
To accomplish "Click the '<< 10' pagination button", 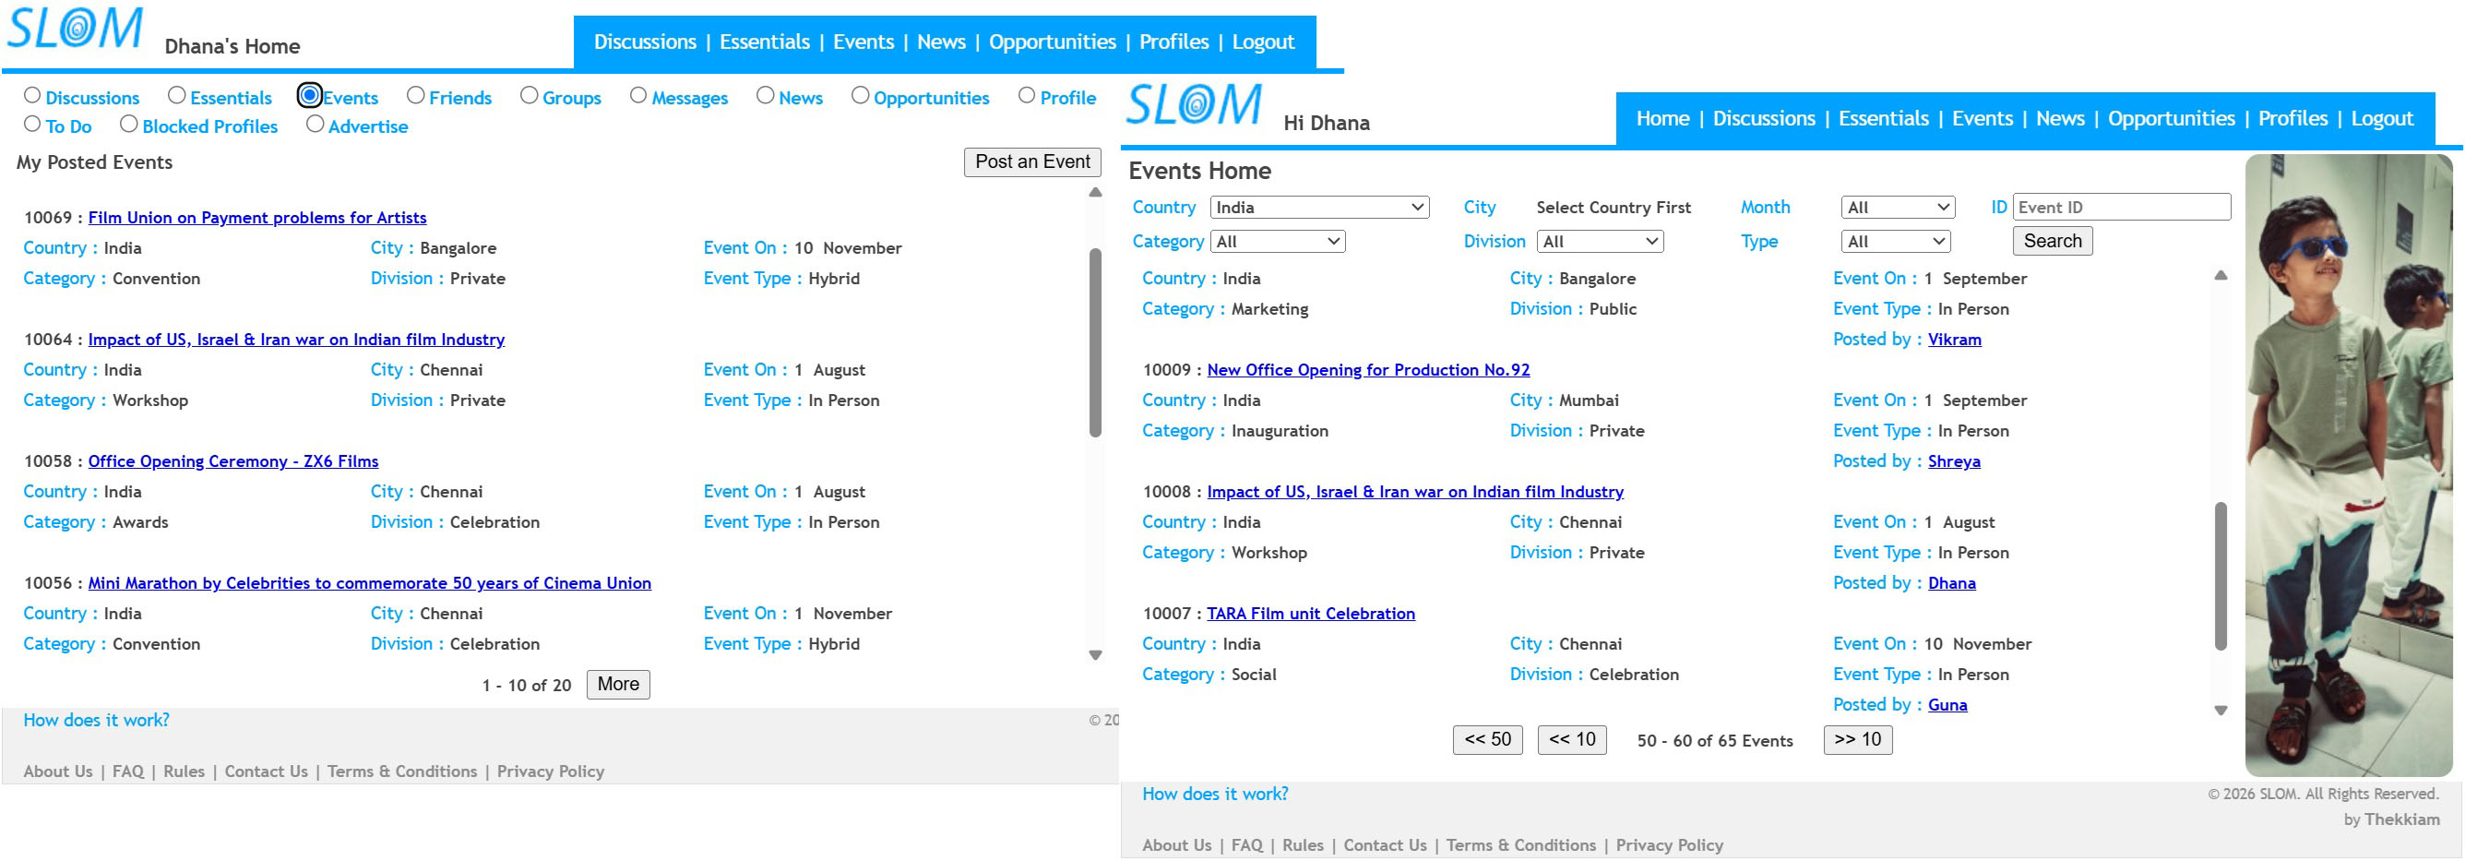I will [1572, 740].
